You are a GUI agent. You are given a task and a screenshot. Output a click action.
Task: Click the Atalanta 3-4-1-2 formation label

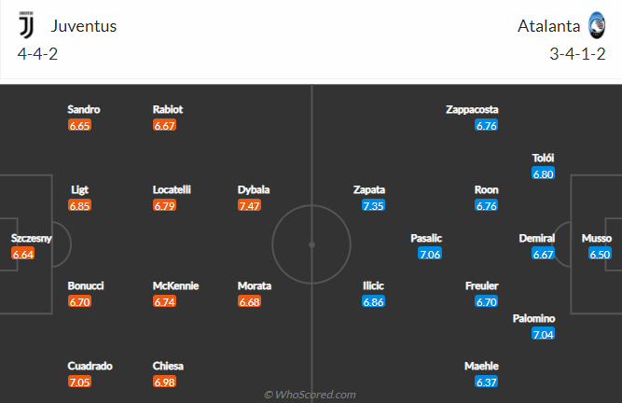click(x=577, y=54)
